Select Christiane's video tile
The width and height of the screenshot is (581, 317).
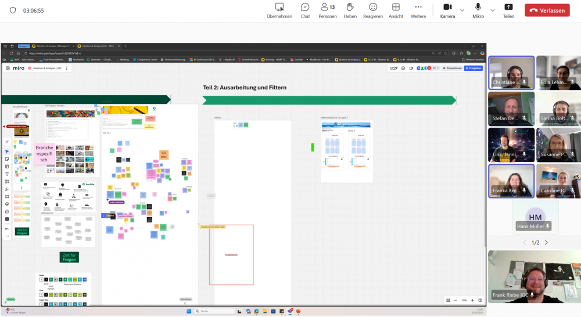tap(511, 73)
